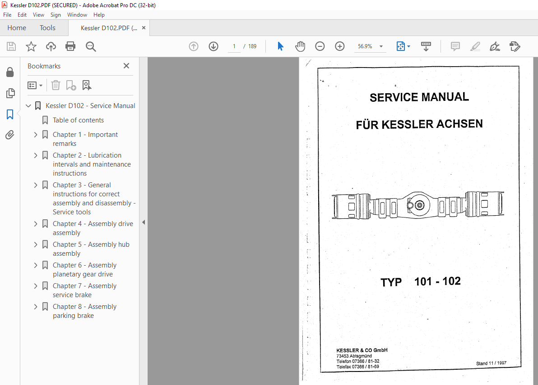Open the Find search tool
The image size is (538, 385).
point(91,46)
